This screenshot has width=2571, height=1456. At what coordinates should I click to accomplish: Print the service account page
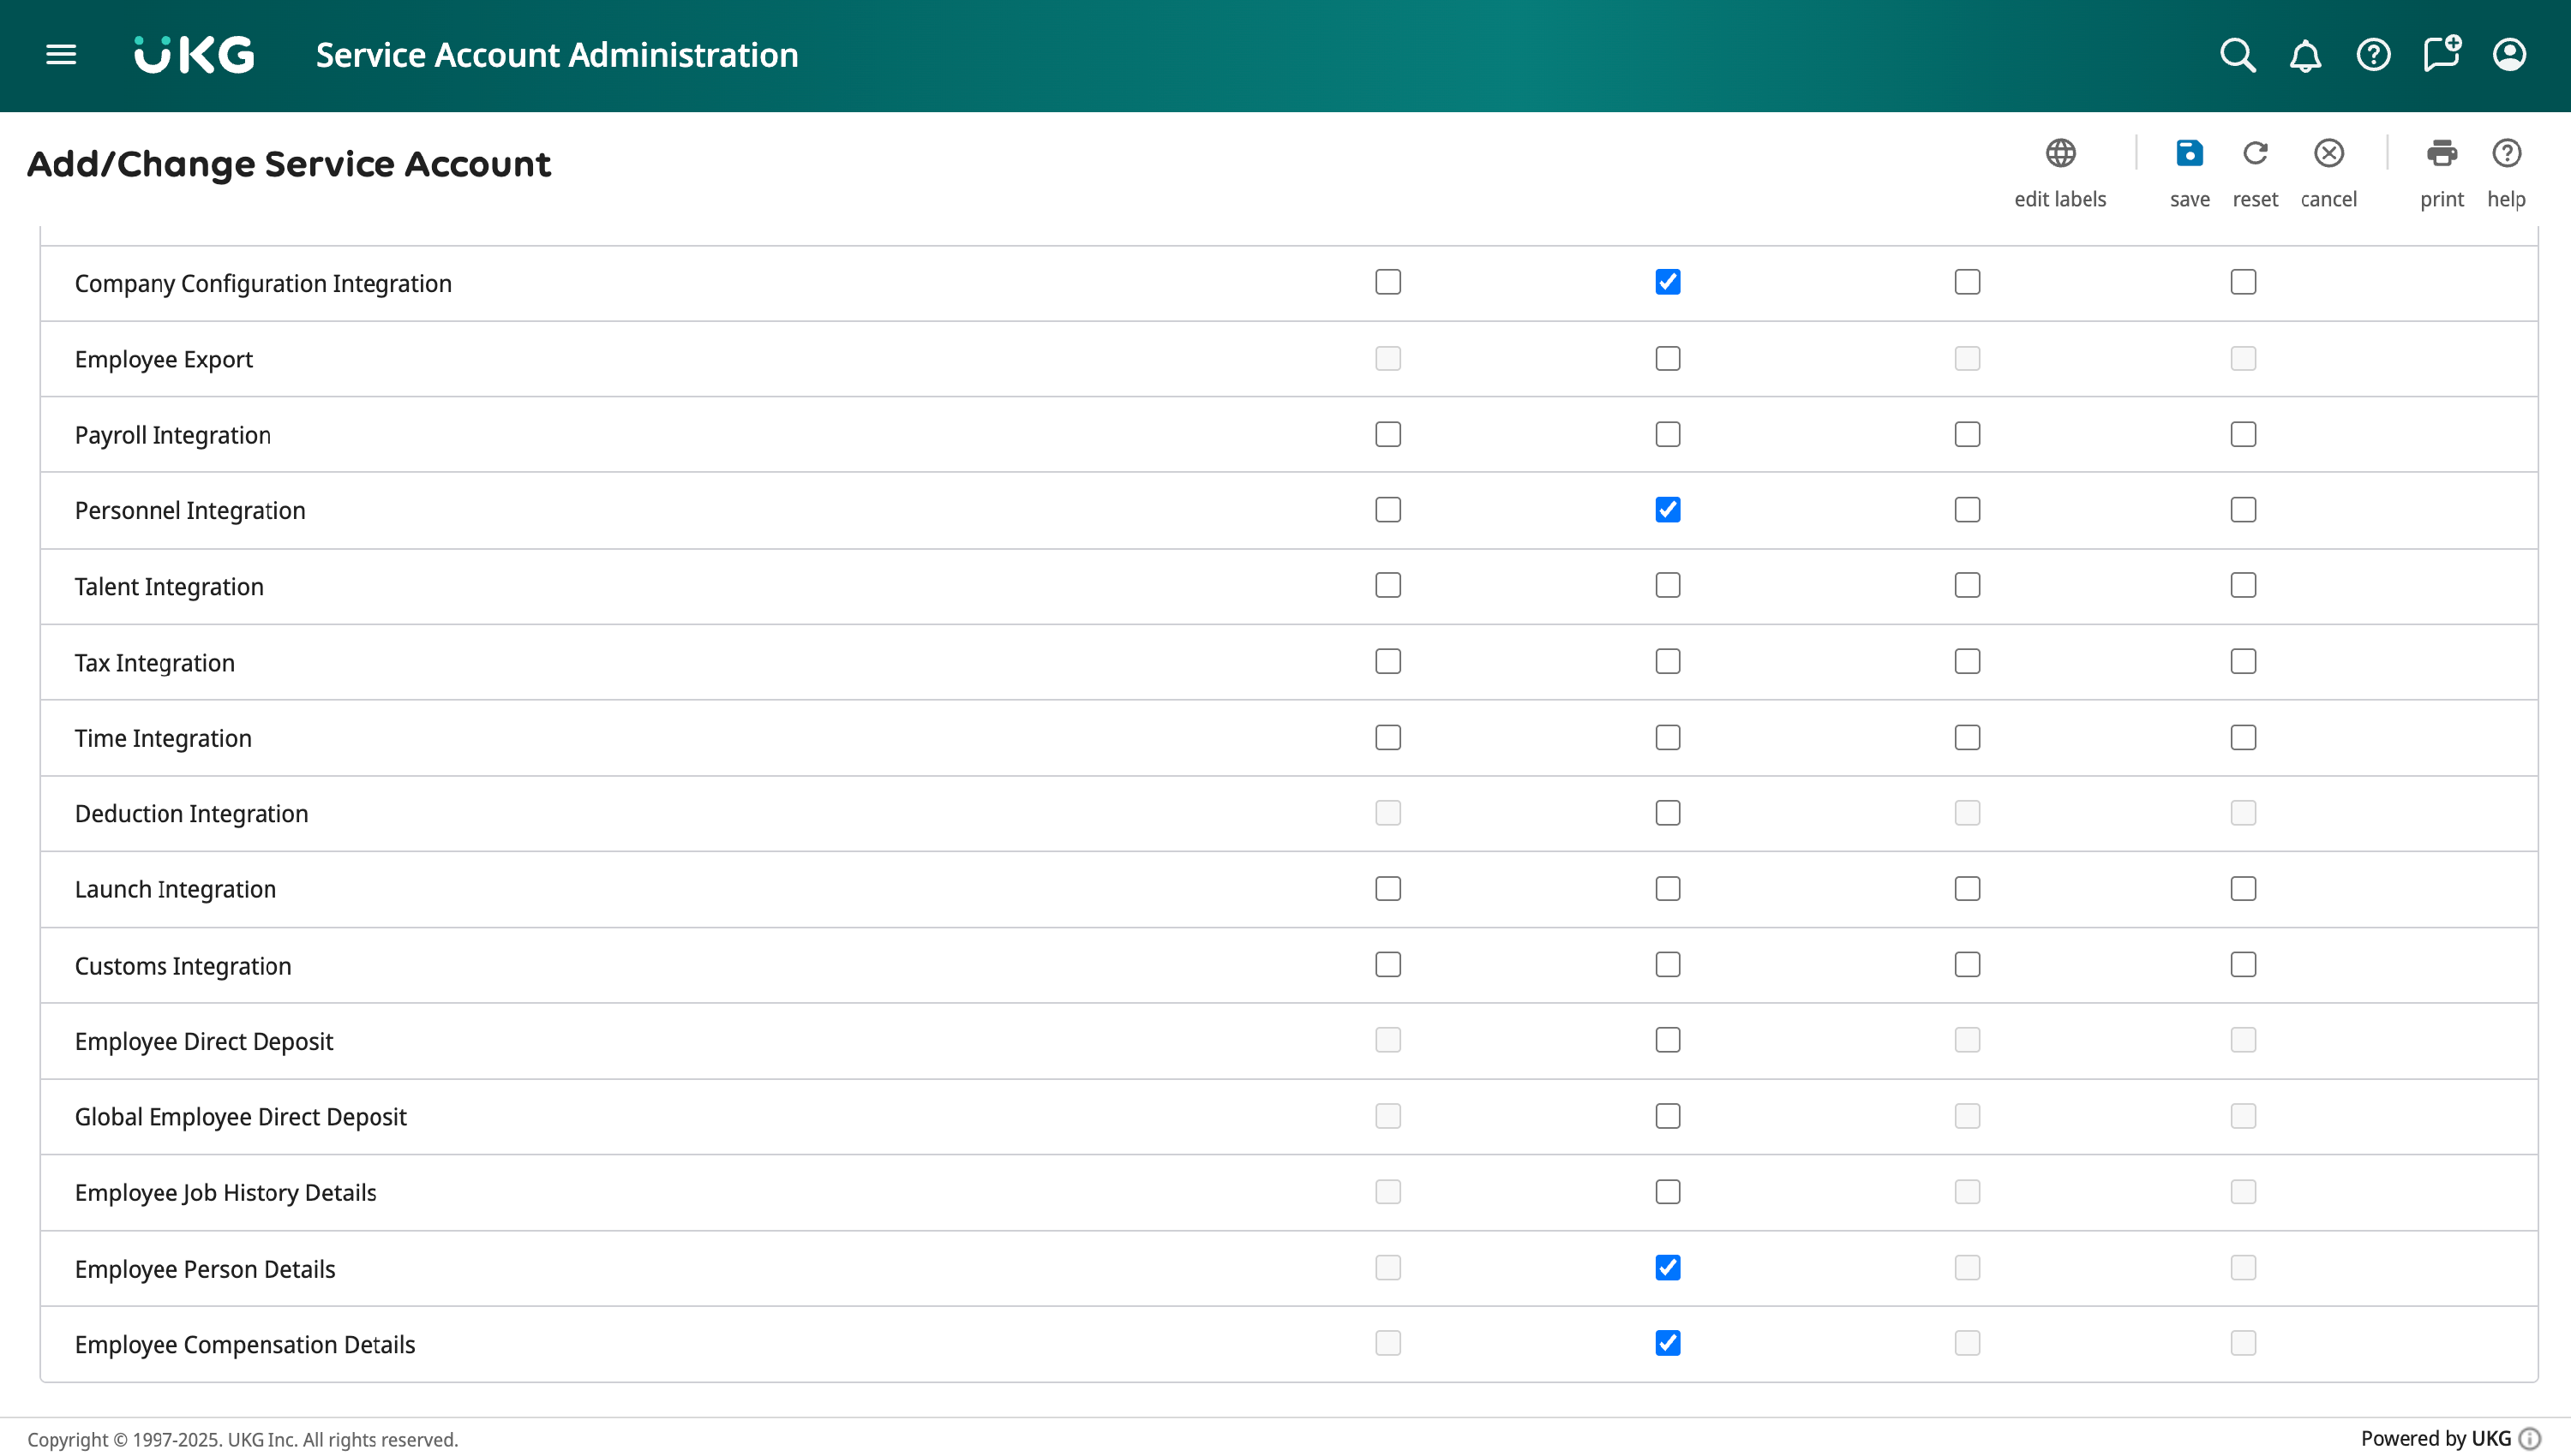pyautogui.click(x=2441, y=154)
